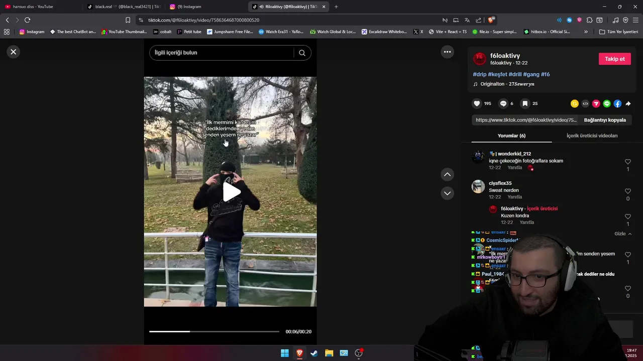The width and height of the screenshot is (643, 361).
Task: Open comments via speech bubble icon
Action: [503, 103]
